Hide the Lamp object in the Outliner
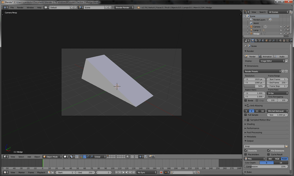This screenshot has height=176, width=294. pos(281,30)
